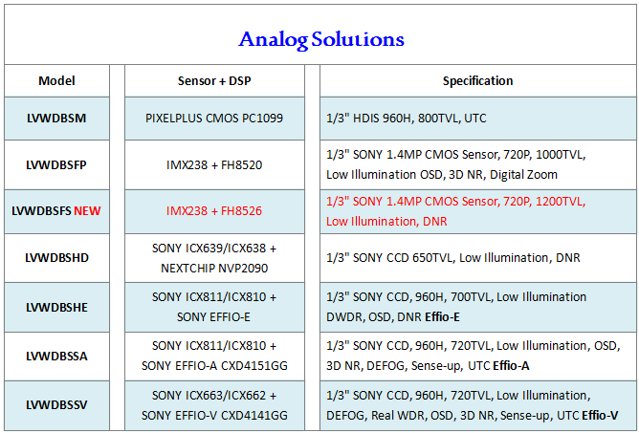Click the Specification column header

[x=477, y=81]
